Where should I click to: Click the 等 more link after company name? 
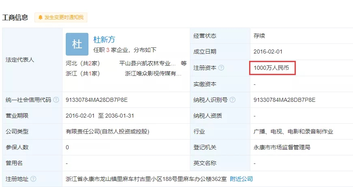click(184, 63)
